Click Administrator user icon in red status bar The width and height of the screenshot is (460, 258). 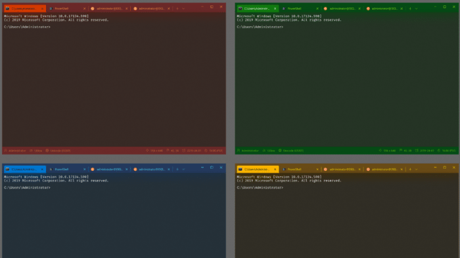(x=5, y=151)
